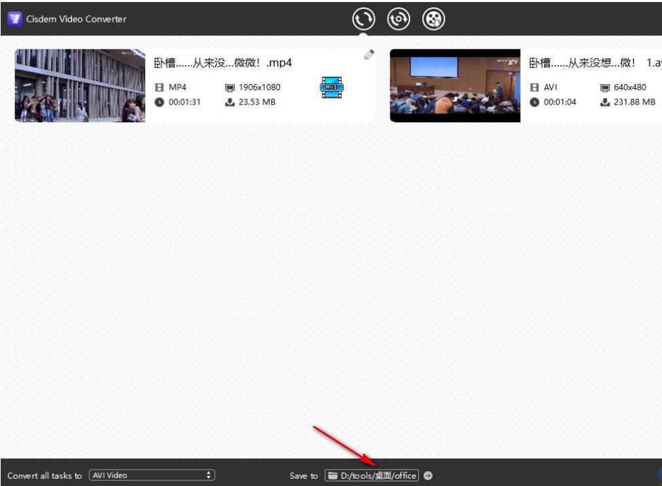Open the 'Convert all tasks to' AVI Video dropdown
This screenshot has height=486, width=662.
(x=152, y=475)
